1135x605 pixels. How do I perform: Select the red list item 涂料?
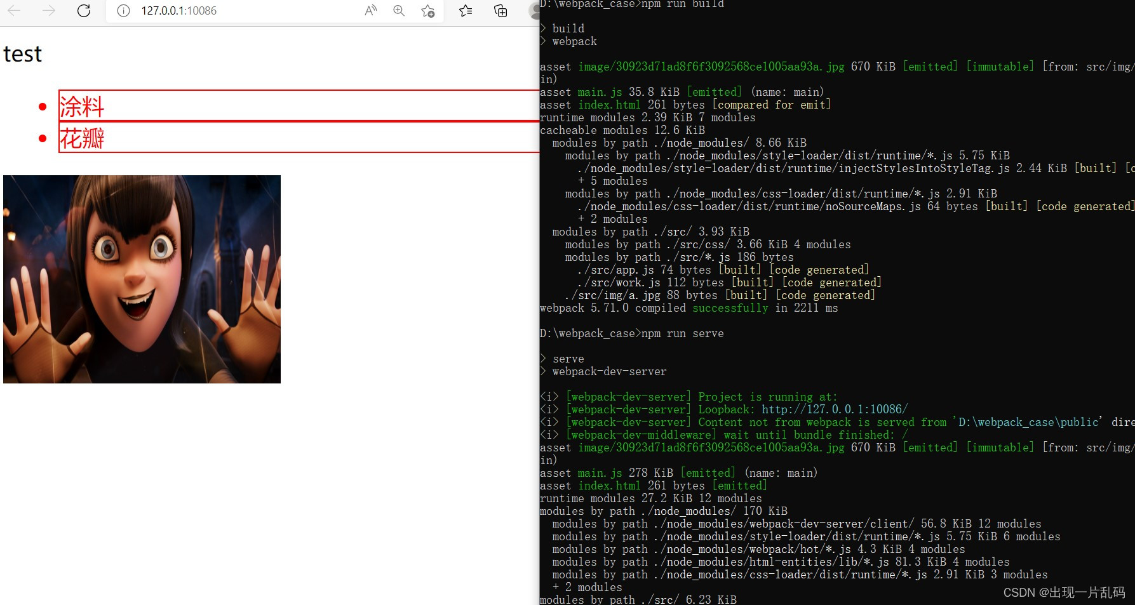pos(299,105)
